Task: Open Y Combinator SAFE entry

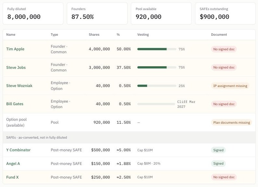Action: tap(18, 150)
